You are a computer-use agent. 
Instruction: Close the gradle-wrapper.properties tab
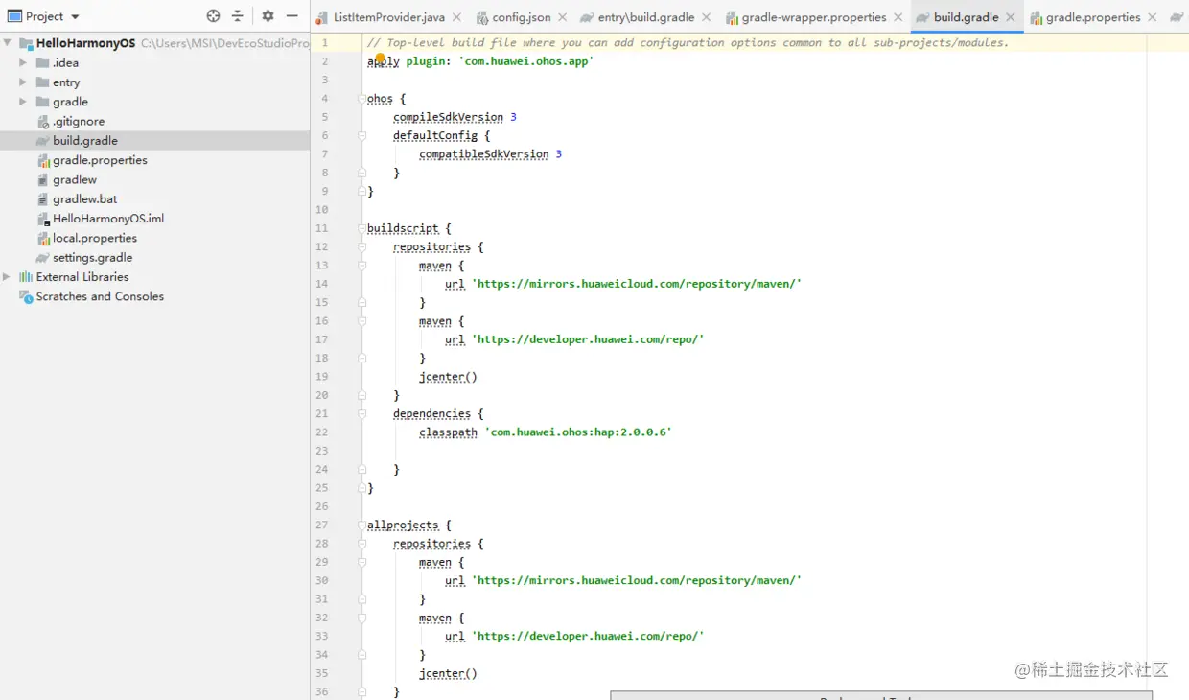[898, 17]
